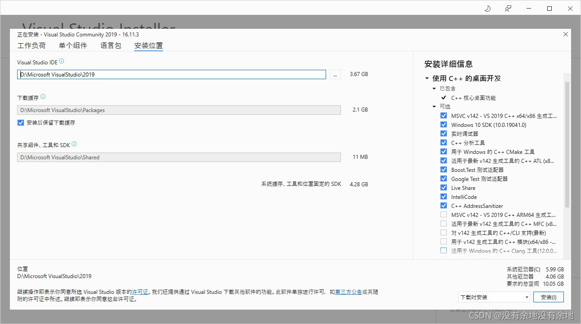Viewport: 581px width, 324px height.
Task: Switch to the 语言包 tab
Action: coord(111,45)
